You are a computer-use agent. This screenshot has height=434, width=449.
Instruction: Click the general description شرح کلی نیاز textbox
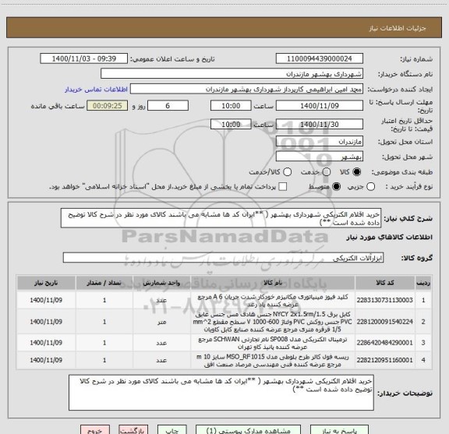(x=221, y=218)
